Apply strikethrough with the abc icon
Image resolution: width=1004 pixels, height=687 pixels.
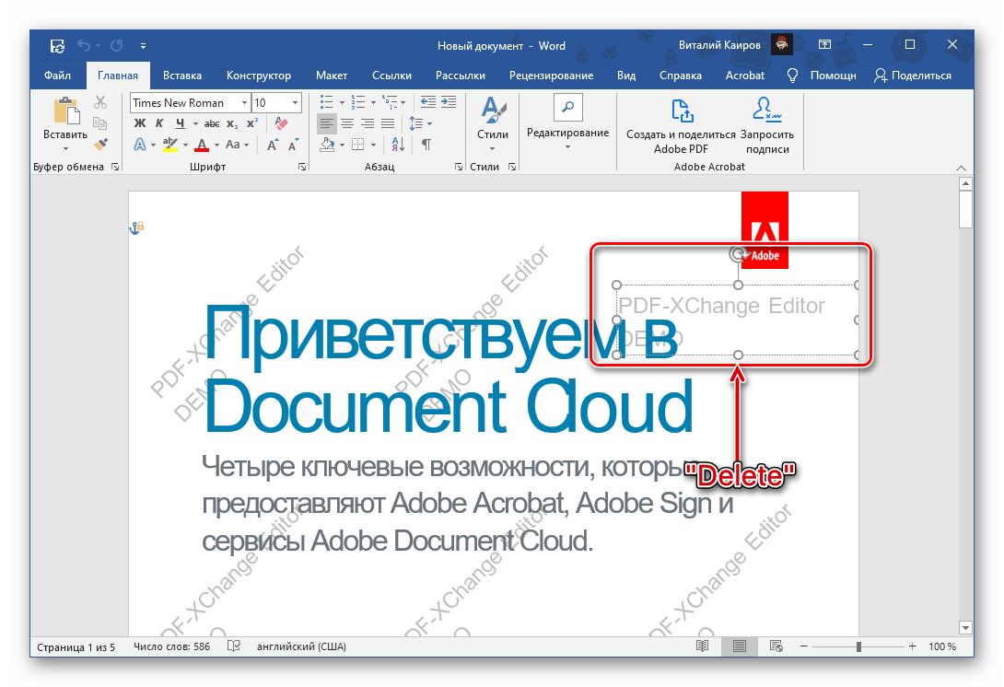(x=212, y=123)
